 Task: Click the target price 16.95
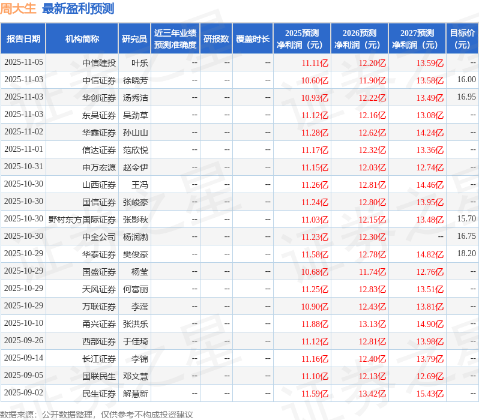point(466,97)
